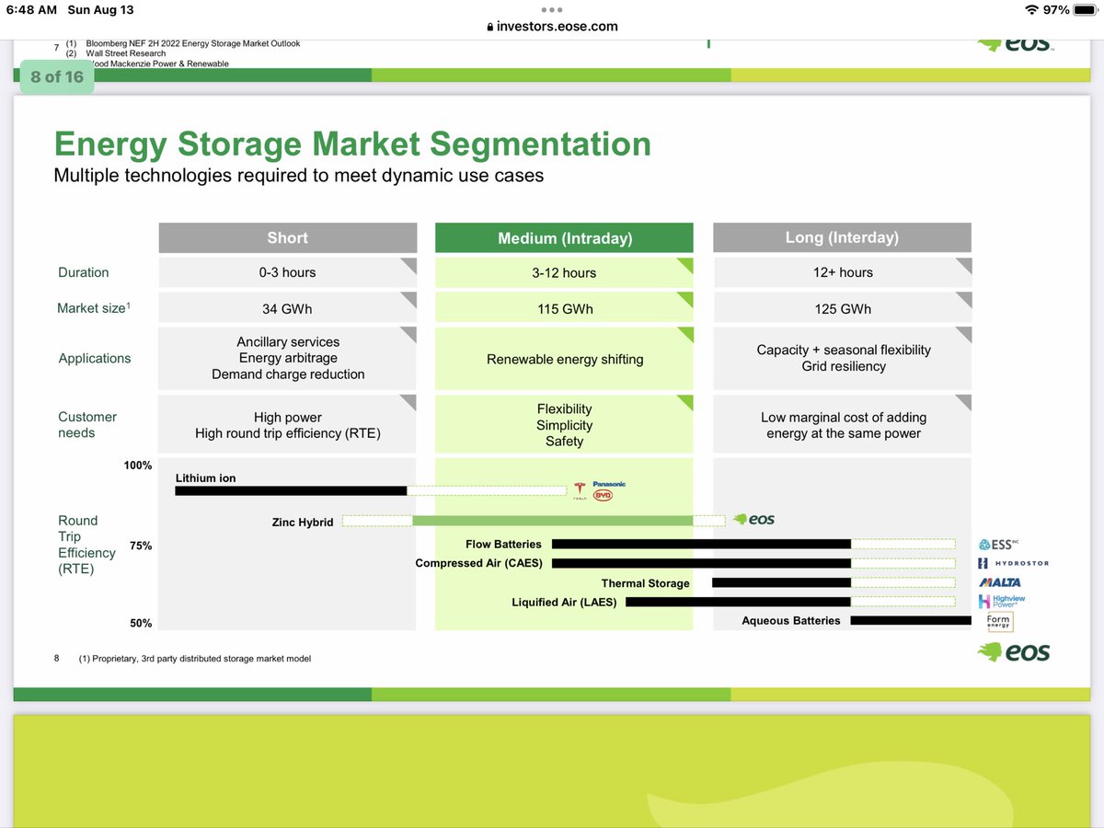Select the Medium (Intraday) column header
Screen dimensions: 1104x828
click(565, 237)
